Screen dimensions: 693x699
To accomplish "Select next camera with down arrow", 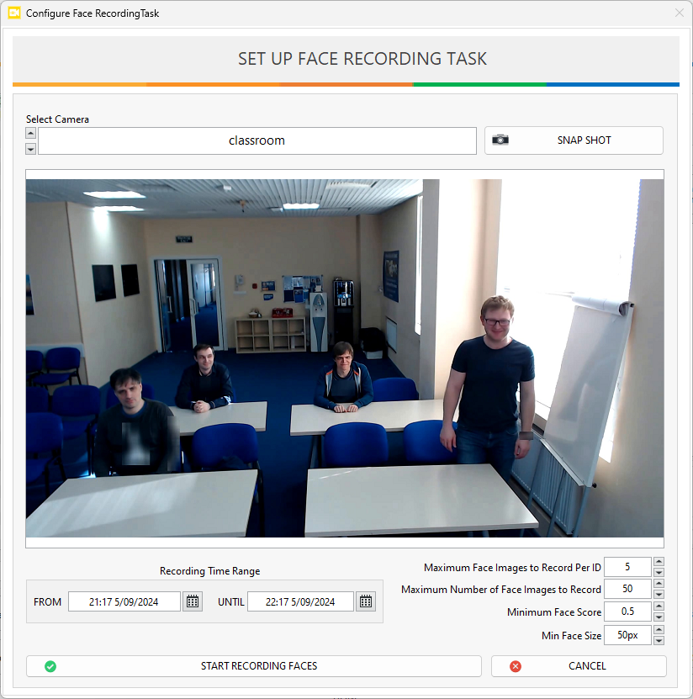I will pos(30,149).
